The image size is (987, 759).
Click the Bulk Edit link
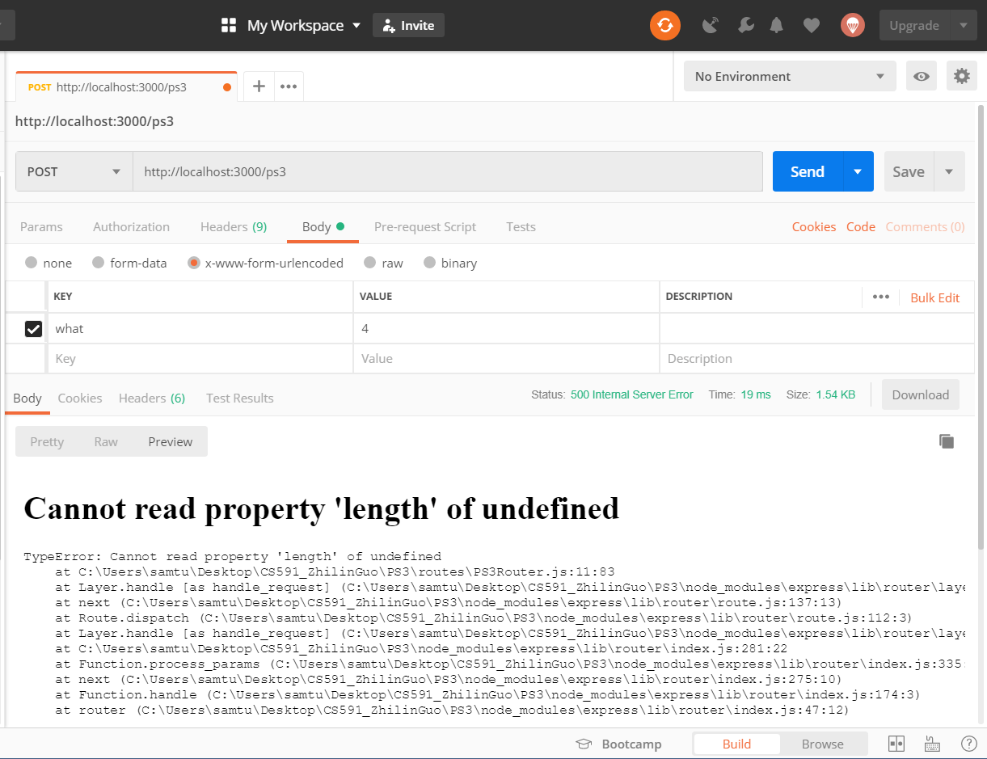tap(935, 297)
